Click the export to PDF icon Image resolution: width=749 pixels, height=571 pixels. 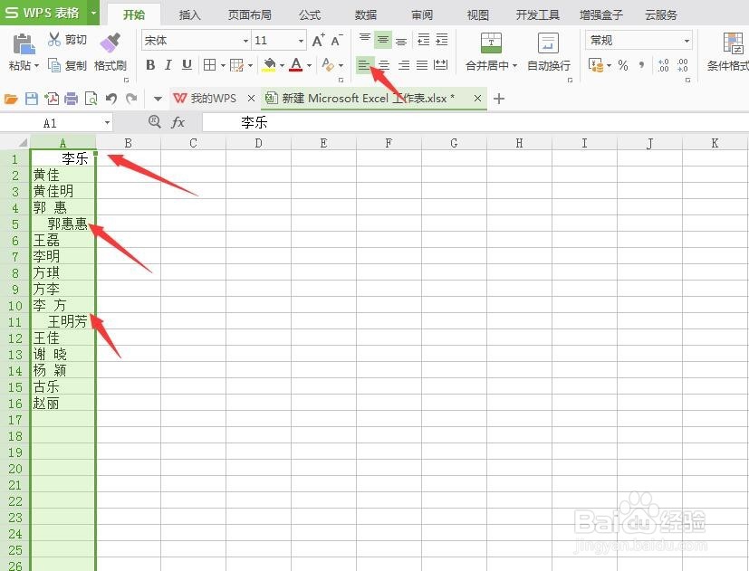[x=52, y=99]
